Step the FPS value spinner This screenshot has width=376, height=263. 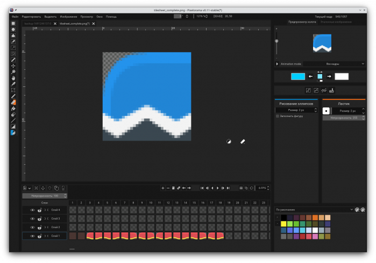click(268, 188)
